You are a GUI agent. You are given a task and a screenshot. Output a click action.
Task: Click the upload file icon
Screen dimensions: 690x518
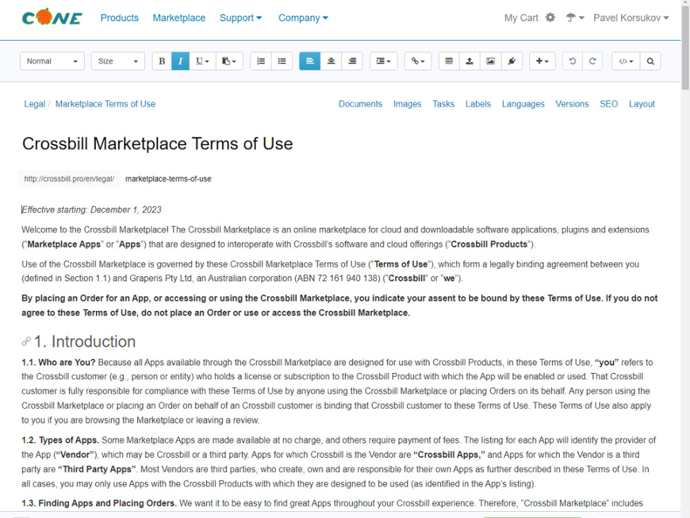tap(469, 61)
